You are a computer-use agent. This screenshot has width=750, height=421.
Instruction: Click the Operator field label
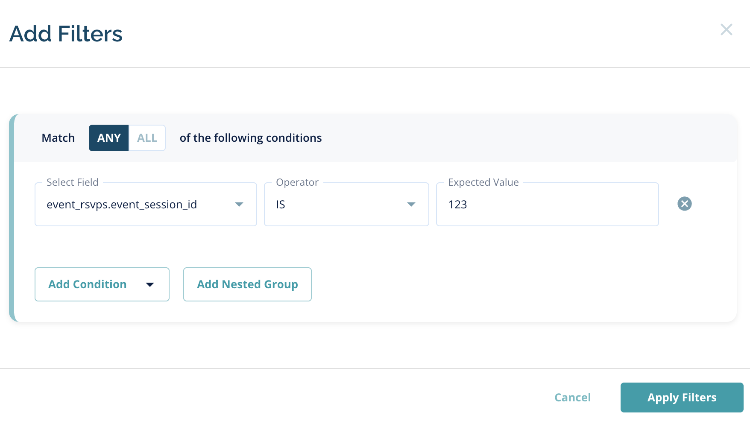click(297, 182)
